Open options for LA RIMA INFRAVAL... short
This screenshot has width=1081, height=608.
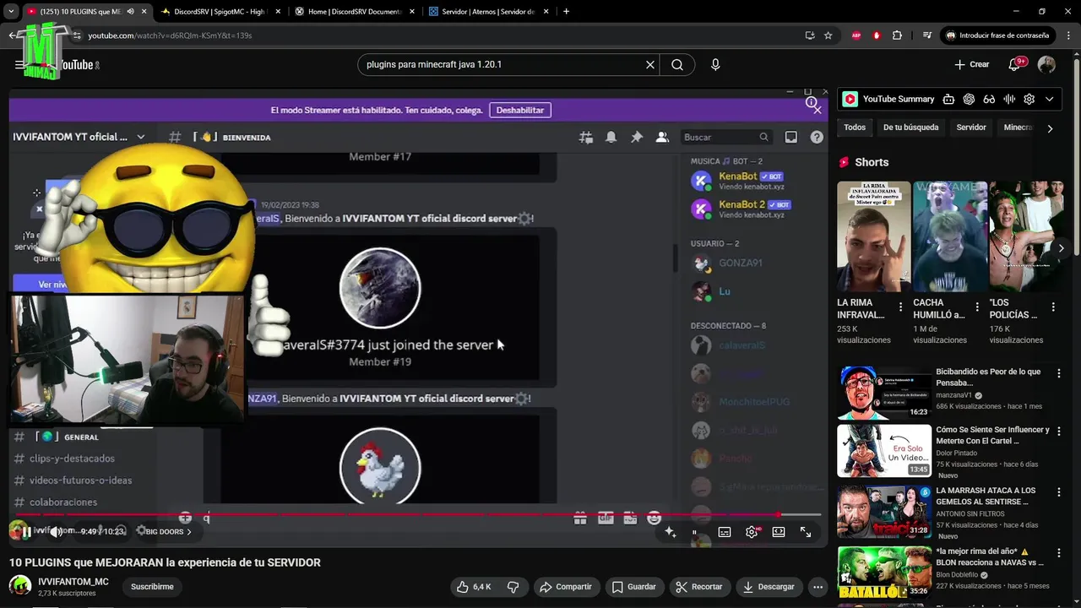[x=900, y=307]
